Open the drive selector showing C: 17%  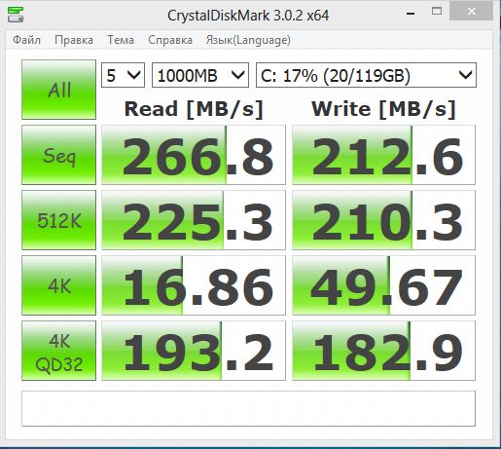coord(366,75)
